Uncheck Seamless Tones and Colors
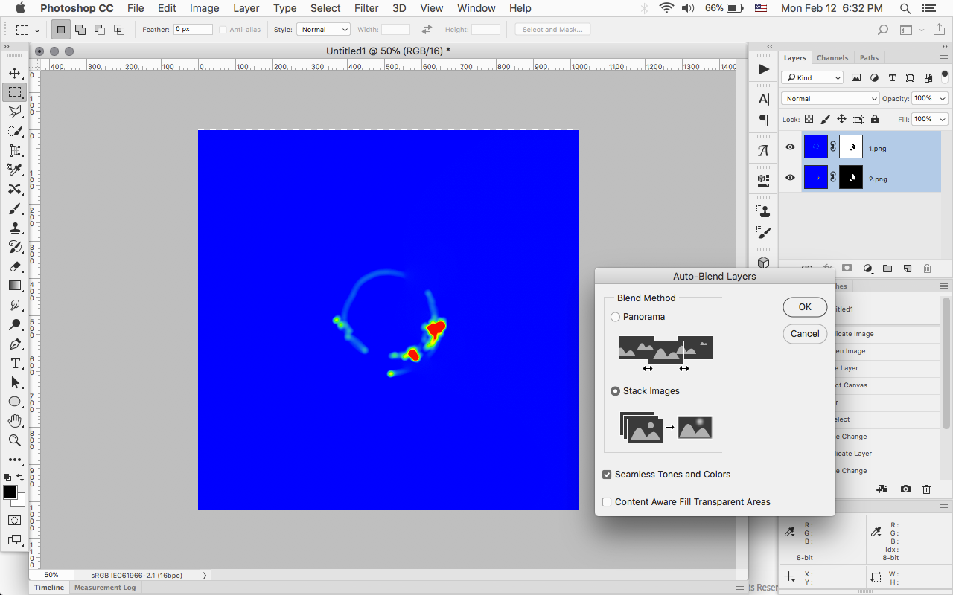 pos(607,475)
